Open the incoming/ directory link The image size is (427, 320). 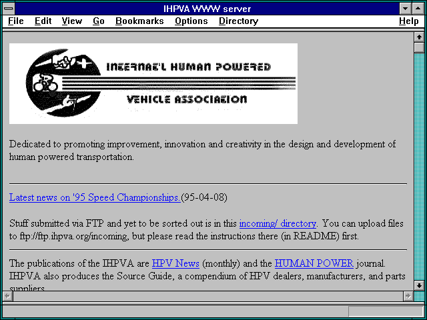(278, 223)
